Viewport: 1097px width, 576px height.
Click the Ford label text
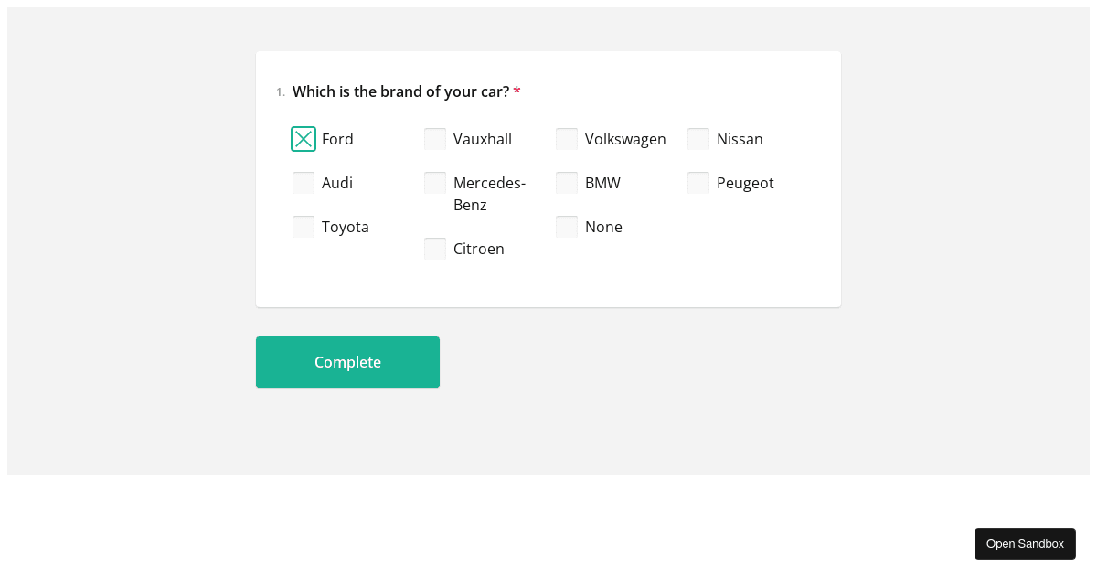[337, 139]
